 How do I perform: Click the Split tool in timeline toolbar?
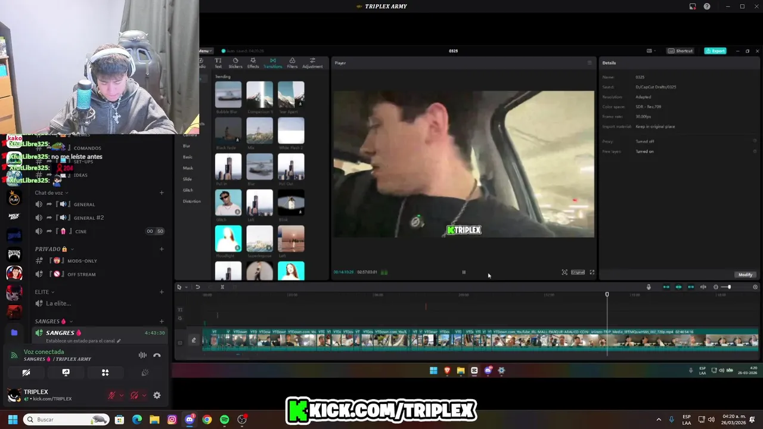click(222, 287)
